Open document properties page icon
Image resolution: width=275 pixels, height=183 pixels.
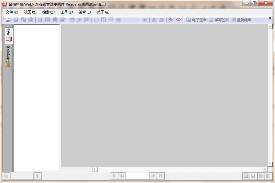pos(47,20)
